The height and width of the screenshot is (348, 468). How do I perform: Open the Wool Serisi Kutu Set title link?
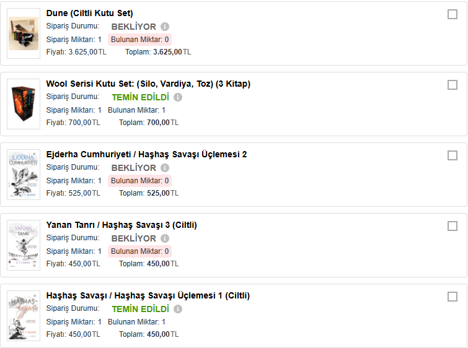point(148,84)
